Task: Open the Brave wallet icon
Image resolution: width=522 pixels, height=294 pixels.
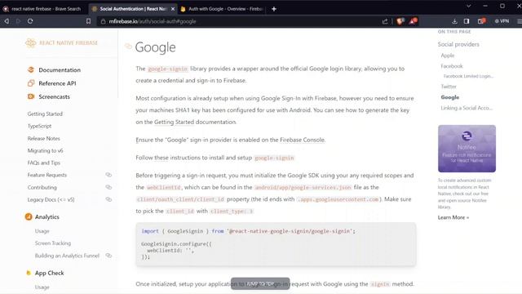Action: coord(481,21)
